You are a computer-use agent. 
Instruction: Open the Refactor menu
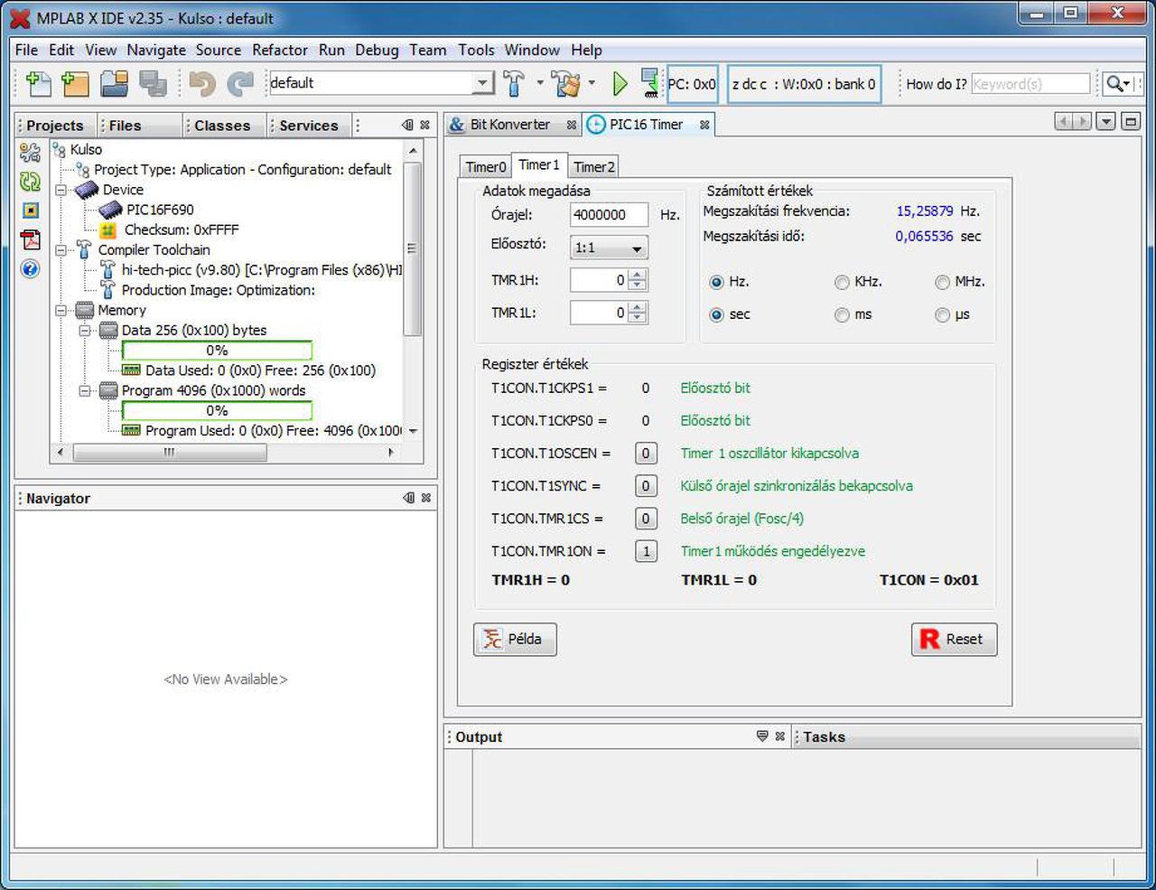[x=280, y=50]
